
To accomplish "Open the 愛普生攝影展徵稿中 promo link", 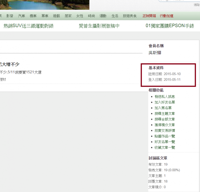I will (x=99, y=26).
